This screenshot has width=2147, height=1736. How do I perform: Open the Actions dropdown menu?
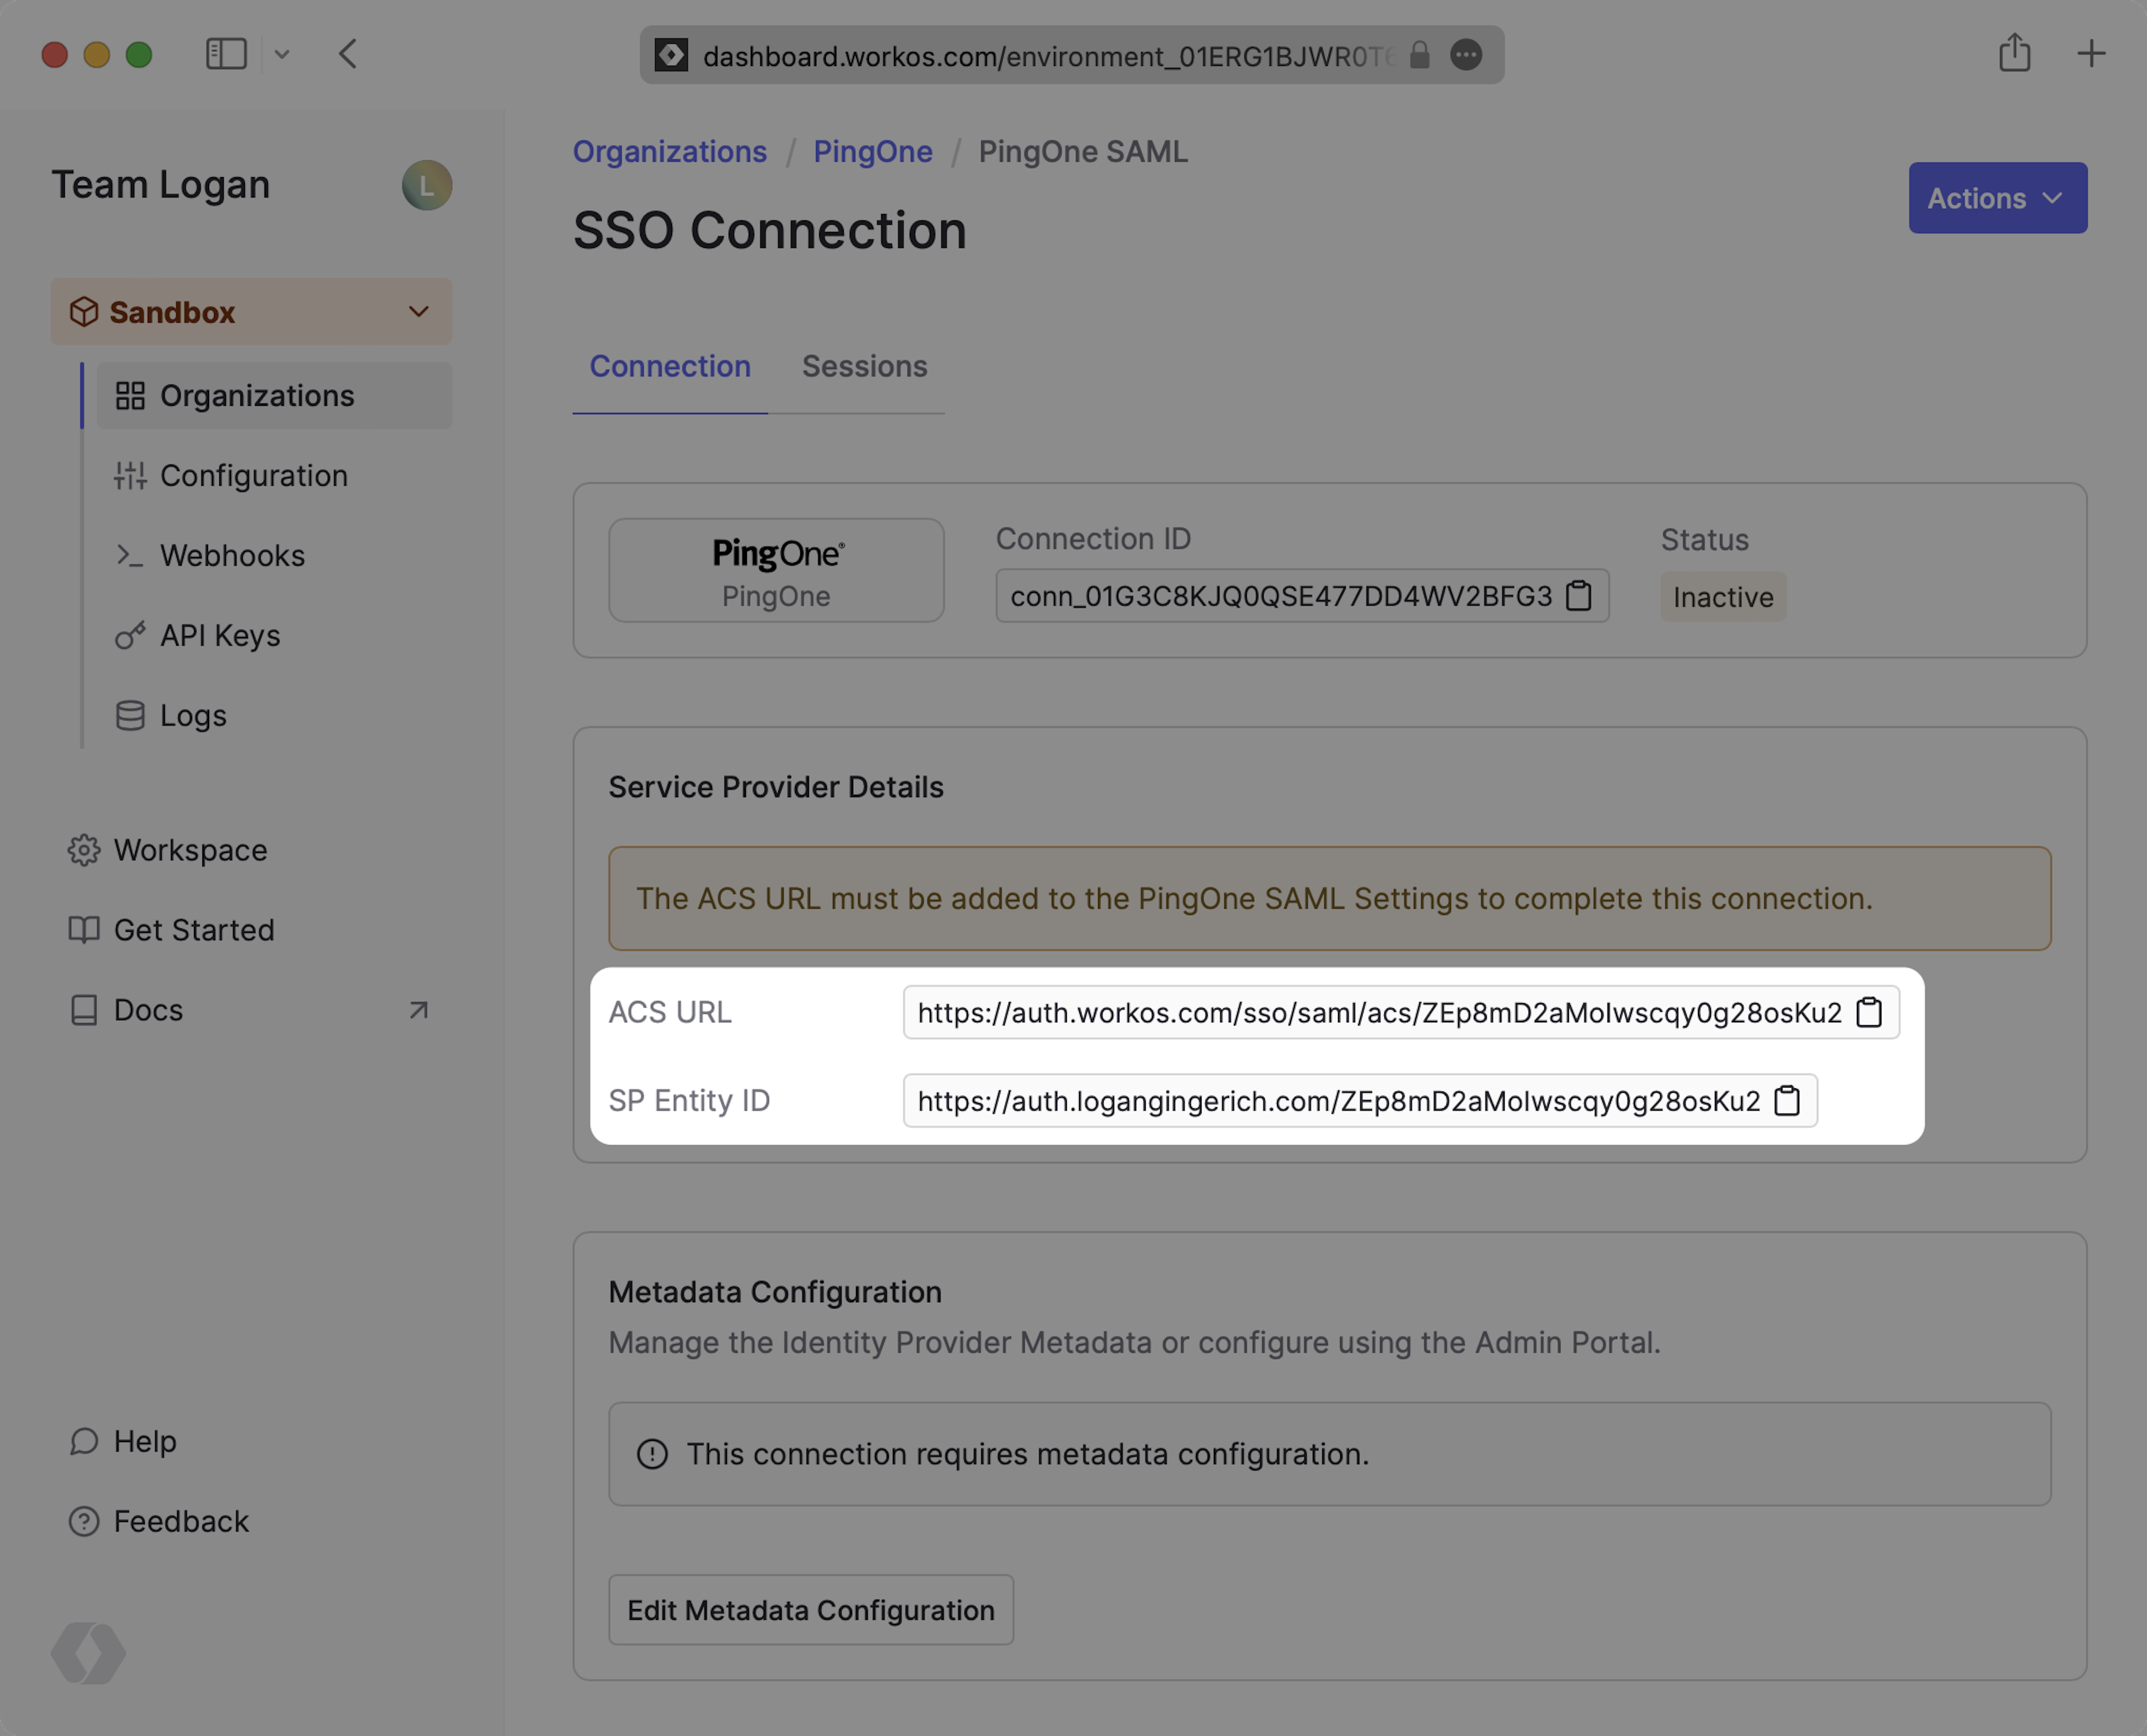tap(1997, 198)
